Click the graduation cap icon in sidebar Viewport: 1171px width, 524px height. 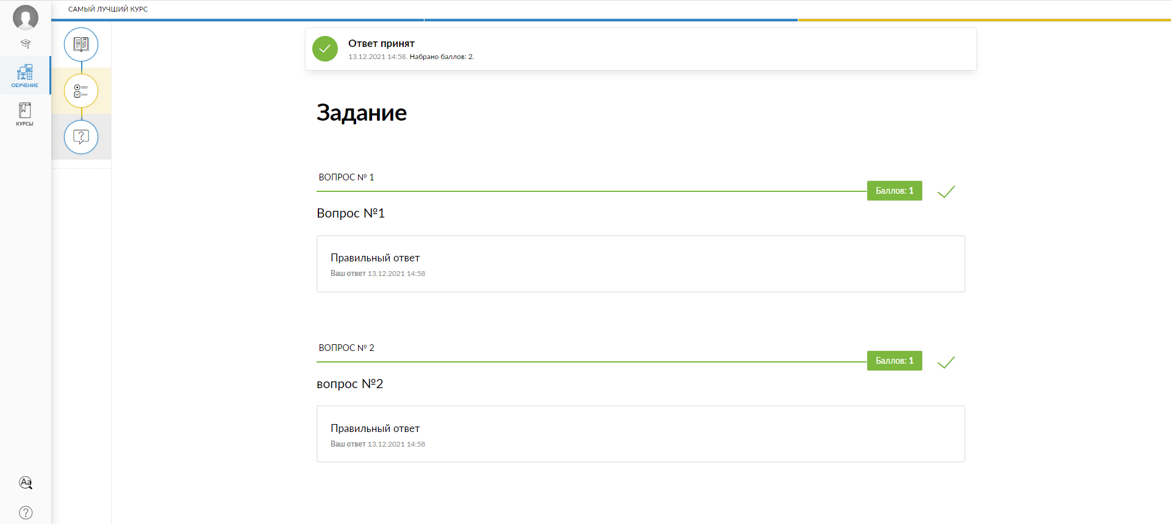pyautogui.click(x=26, y=44)
